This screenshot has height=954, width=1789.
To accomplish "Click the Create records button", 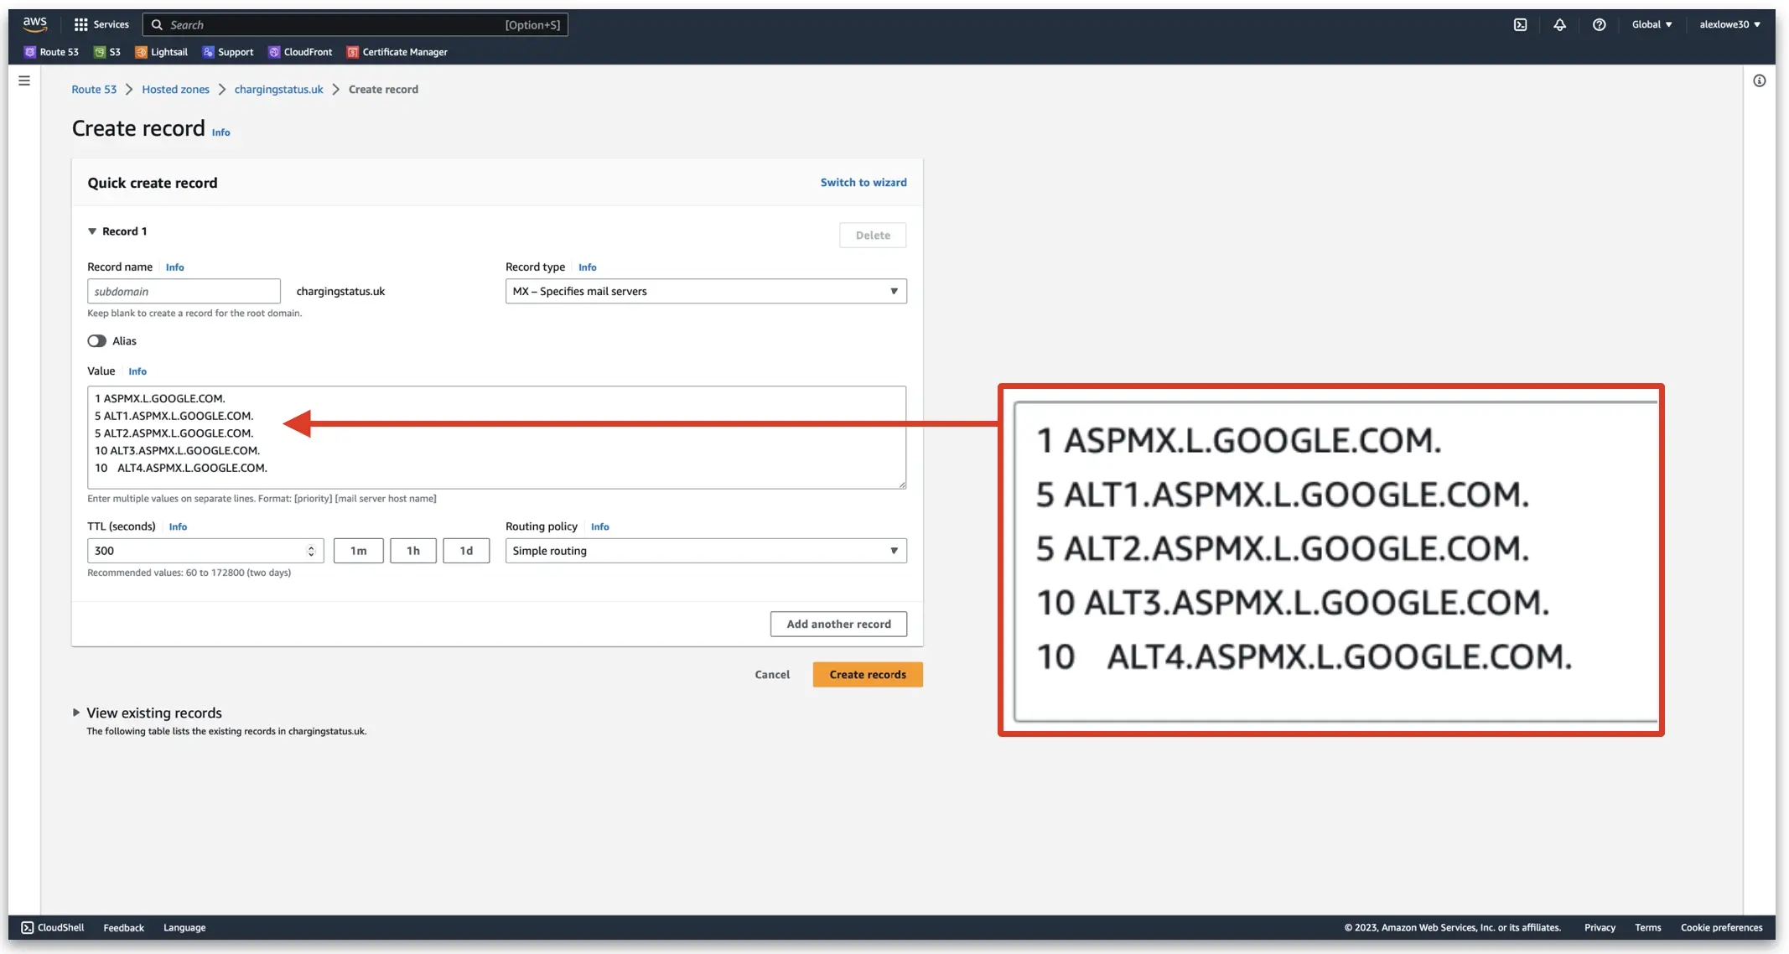I will (868, 675).
